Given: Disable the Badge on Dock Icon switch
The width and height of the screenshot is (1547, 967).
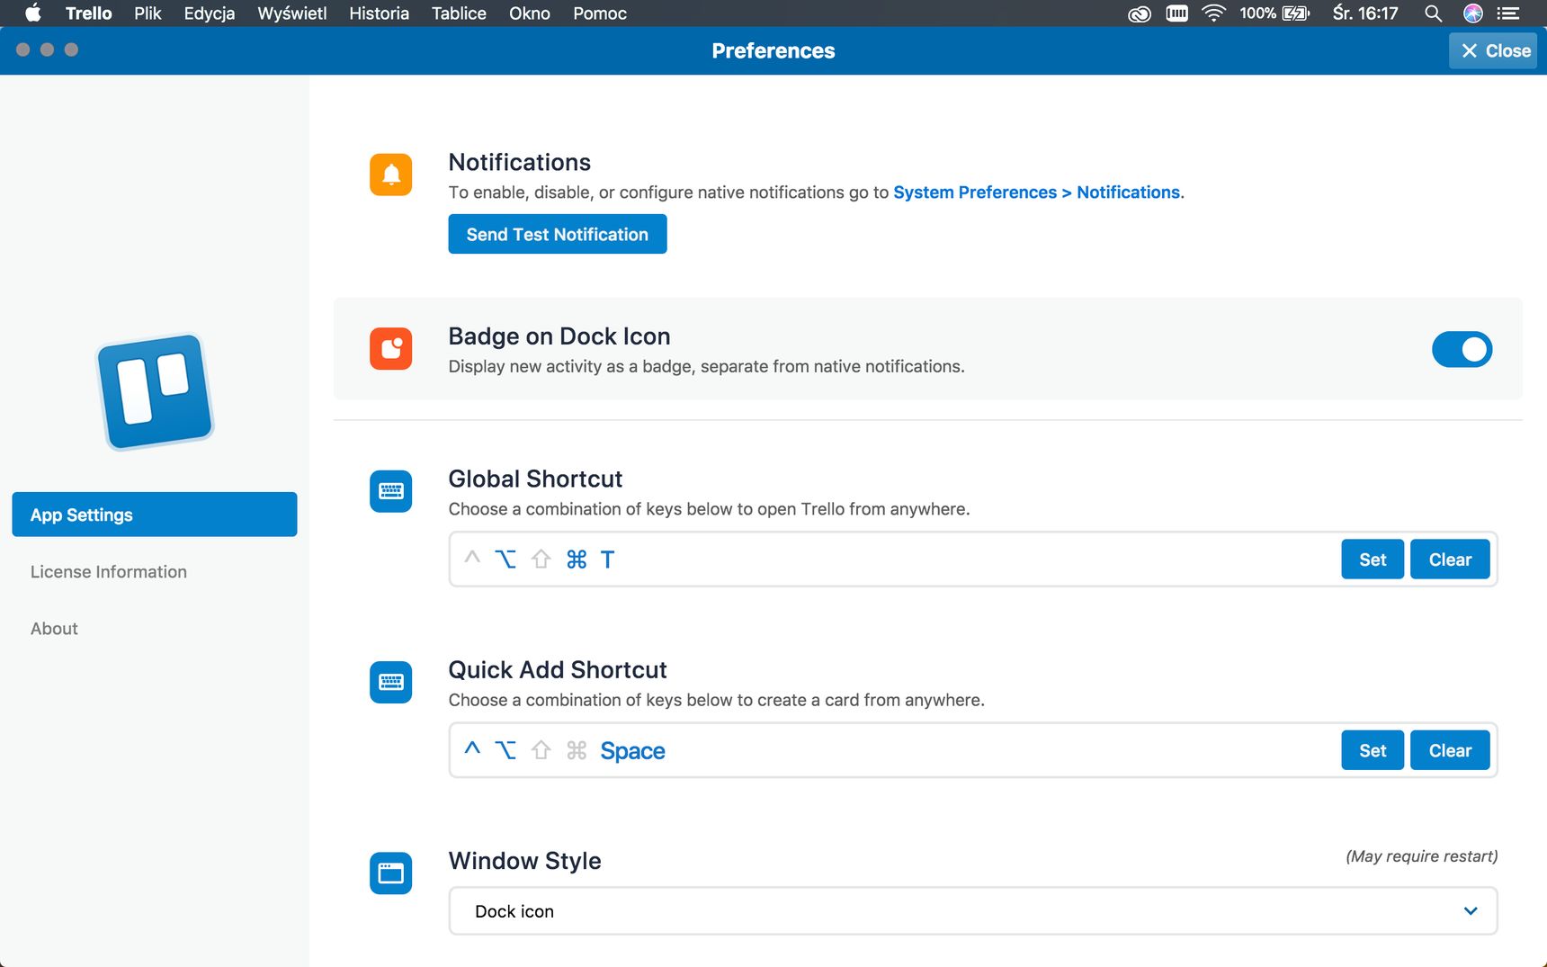Looking at the screenshot, I should coord(1462,349).
